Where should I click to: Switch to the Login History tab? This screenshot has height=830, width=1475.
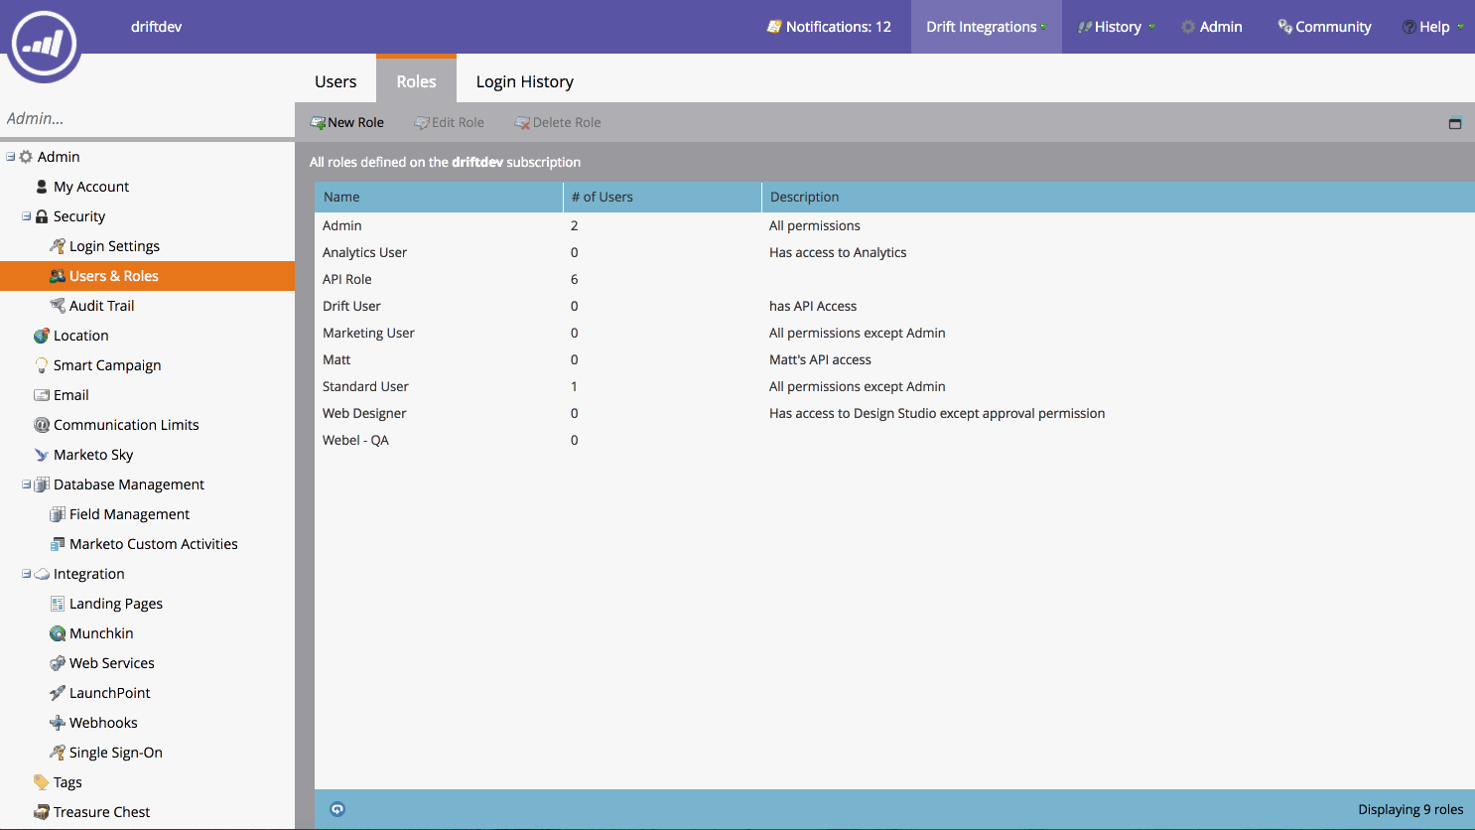click(x=524, y=81)
